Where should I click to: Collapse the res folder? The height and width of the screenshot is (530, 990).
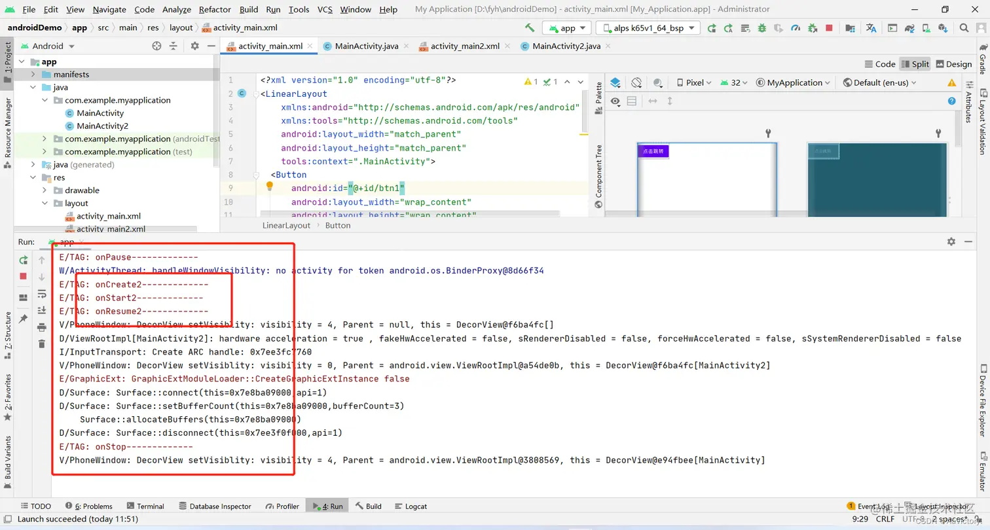pyautogui.click(x=33, y=177)
